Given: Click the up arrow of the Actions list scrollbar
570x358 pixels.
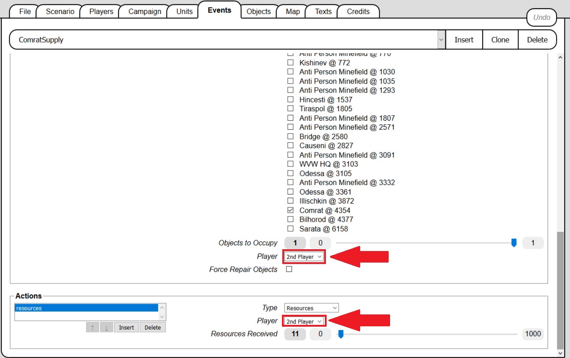Looking at the screenshot, I should pos(162,308).
